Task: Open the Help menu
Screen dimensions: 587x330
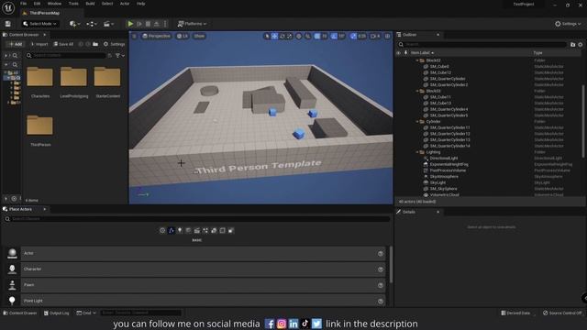Action: tap(140, 4)
